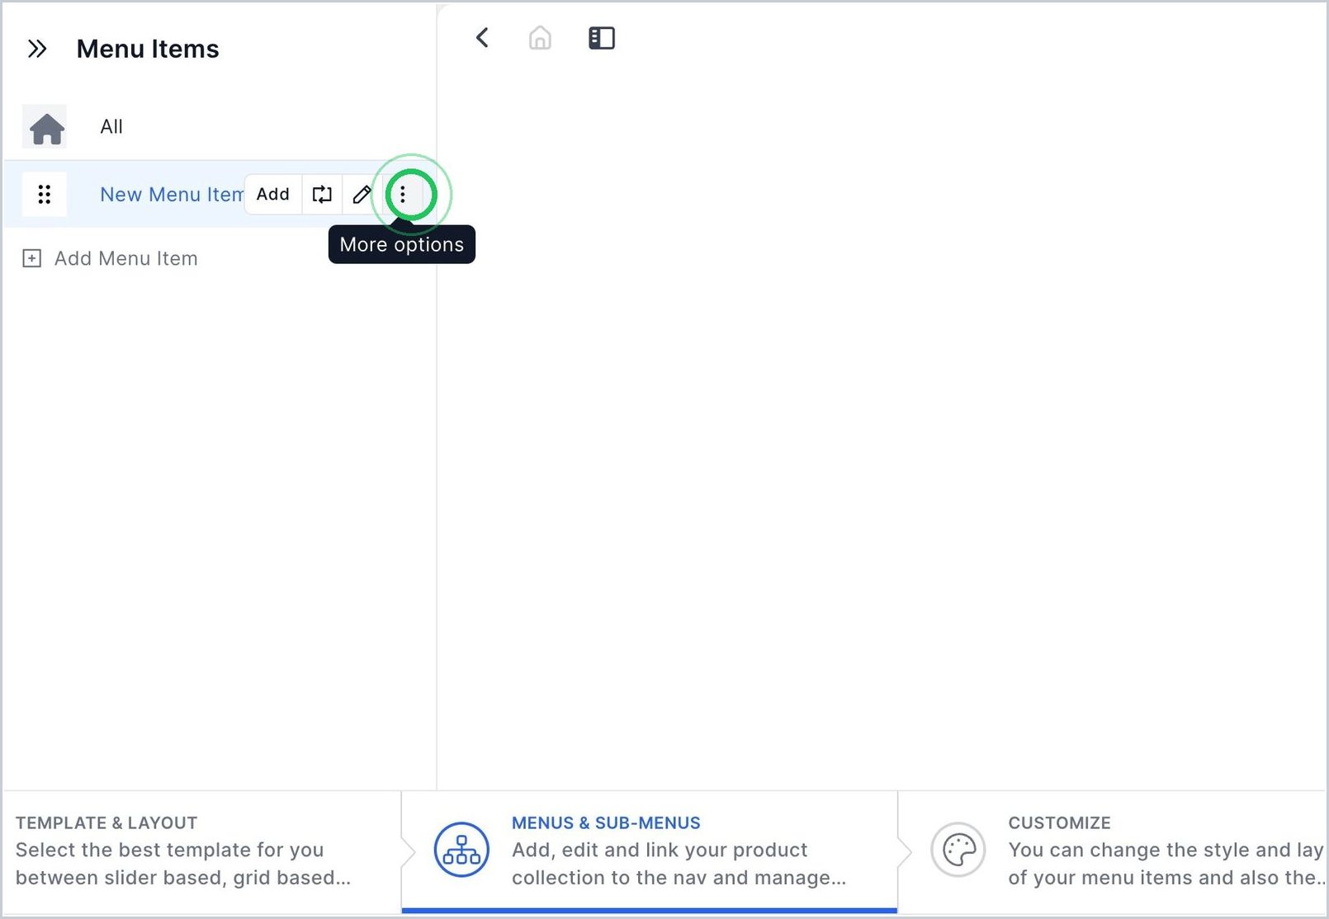Go back using the left chevron arrow
The width and height of the screenshot is (1329, 919).
coord(482,38)
